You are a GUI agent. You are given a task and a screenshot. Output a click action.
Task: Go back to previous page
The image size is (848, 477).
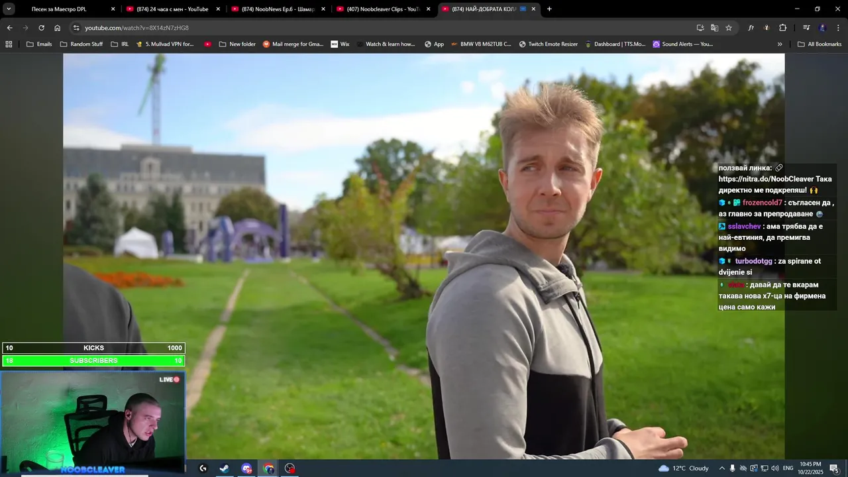pos(9,28)
